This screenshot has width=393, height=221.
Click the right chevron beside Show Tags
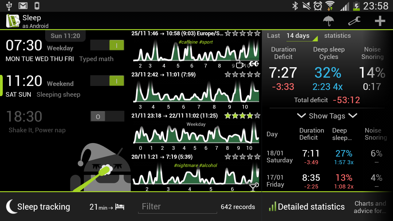pos(353,116)
